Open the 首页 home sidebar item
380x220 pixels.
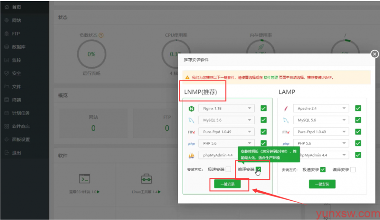coord(25,7)
